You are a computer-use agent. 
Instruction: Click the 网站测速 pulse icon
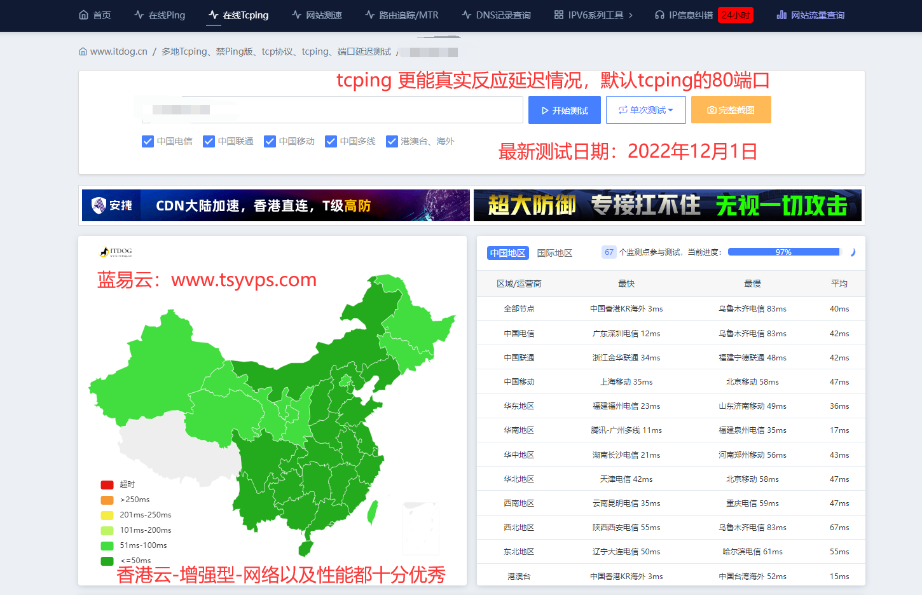coord(296,15)
